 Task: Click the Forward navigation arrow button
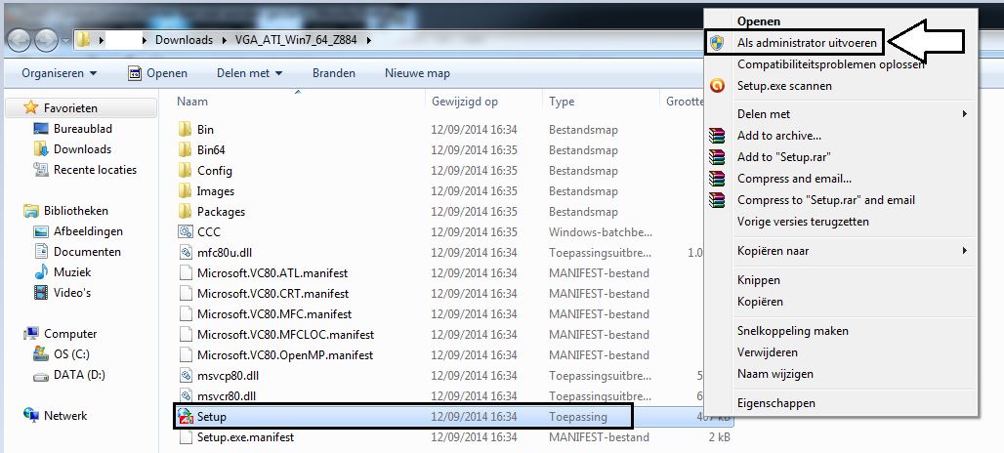tap(46, 41)
